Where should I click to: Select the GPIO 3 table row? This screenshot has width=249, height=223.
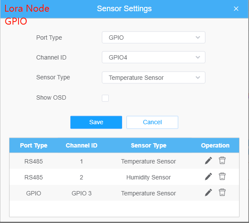pos(124,193)
